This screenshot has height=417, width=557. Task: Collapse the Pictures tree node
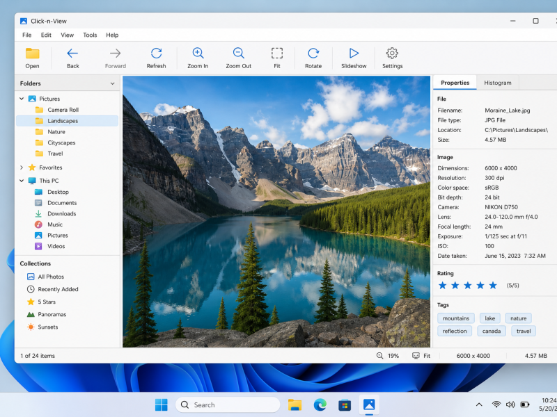point(22,99)
